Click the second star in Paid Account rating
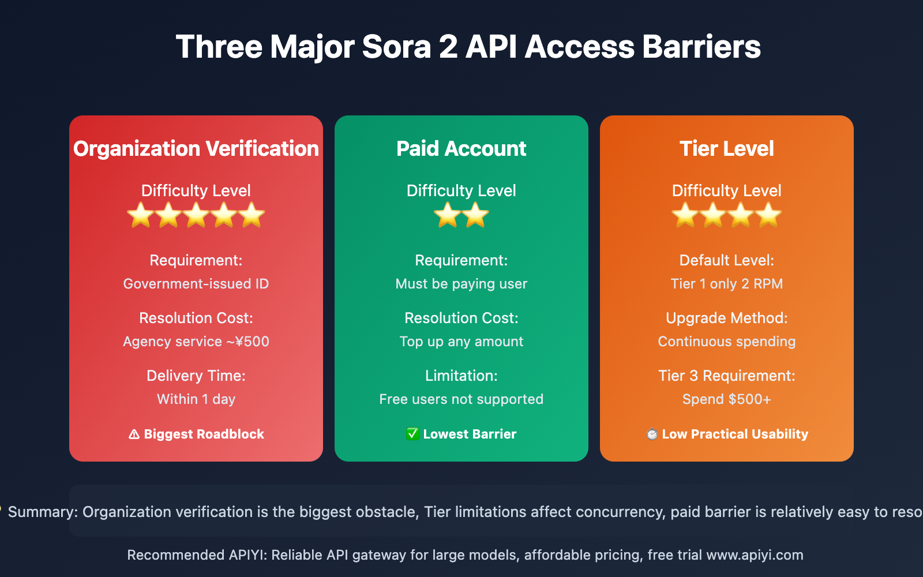Viewport: 923px width, 577px height. tap(475, 216)
